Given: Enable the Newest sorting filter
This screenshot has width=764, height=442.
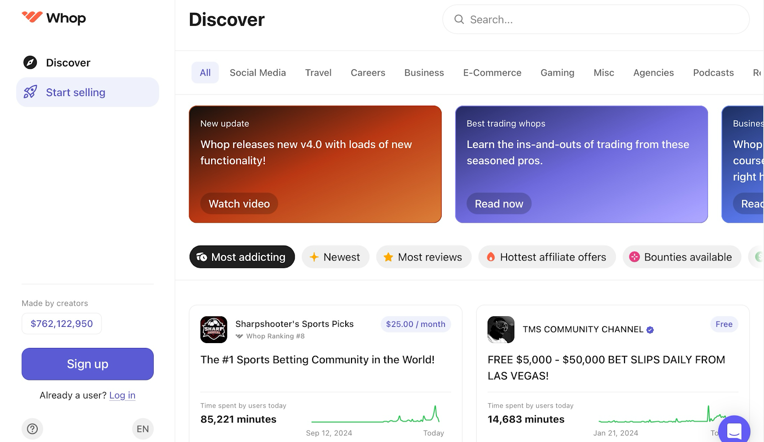Looking at the screenshot, I should click(x=335, y=257).
